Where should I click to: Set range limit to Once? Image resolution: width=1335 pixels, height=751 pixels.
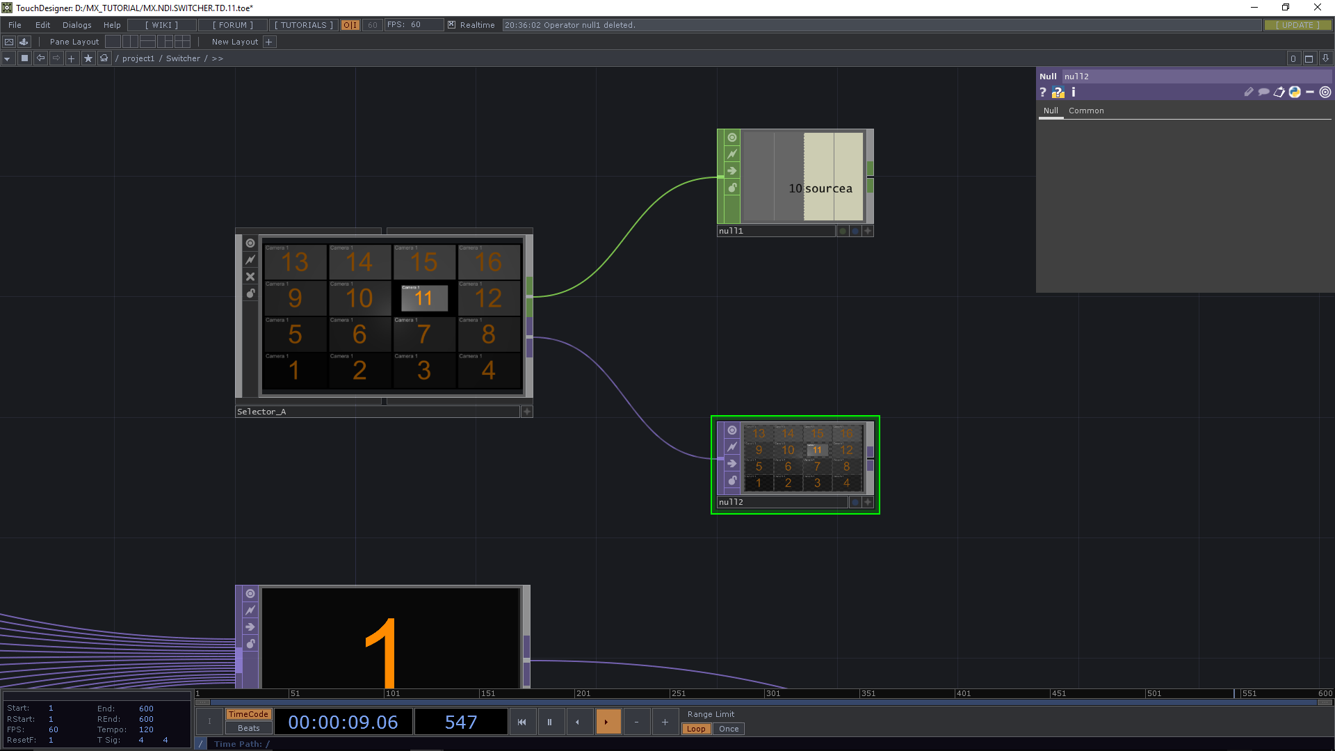(729, 729)
